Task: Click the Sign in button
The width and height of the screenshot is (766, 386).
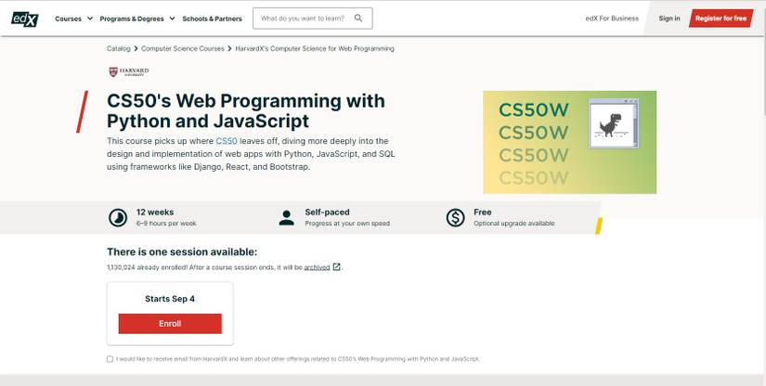Action: click(669, 19)
